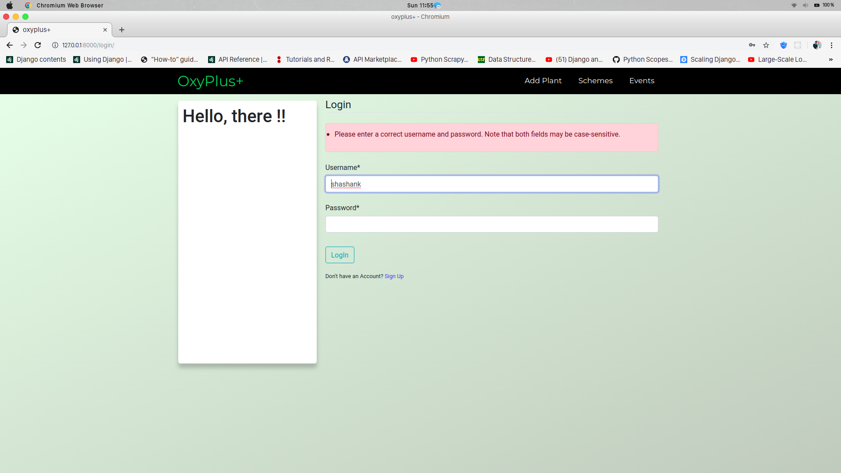Screen dimensions: 841x473
Task: Focus the Password input field
Action: pyautogui.click(x=491, y=224)
